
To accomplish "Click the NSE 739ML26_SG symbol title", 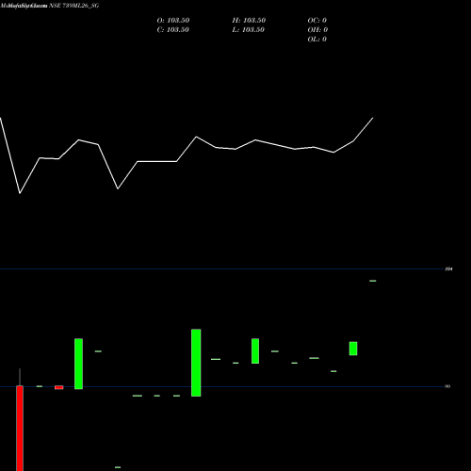I will (x=74, y=6).
